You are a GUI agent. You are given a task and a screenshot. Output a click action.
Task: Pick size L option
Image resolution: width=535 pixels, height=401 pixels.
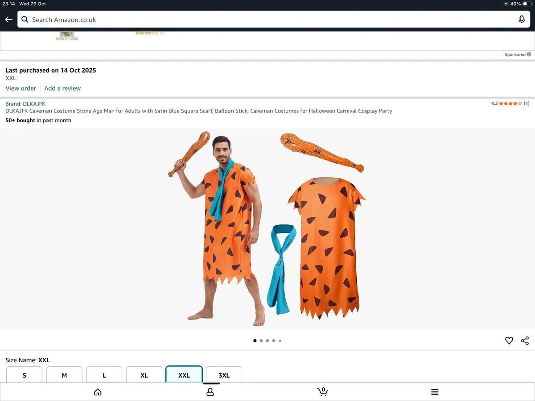[104, 375]
